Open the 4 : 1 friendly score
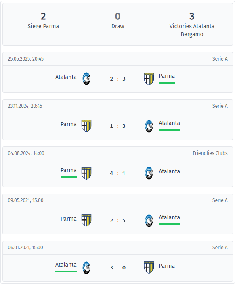The height and width of the screenshot is (284, 235). point(117,173)
